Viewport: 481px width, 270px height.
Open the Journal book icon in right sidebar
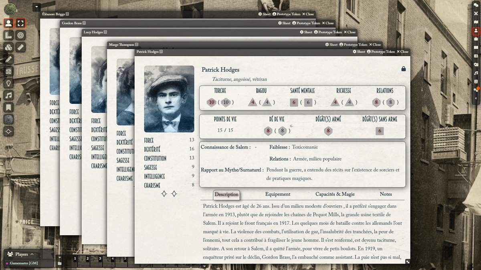click(476, 48)
